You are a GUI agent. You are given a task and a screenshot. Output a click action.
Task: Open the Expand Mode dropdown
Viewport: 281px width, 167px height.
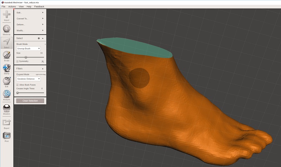point(28,79)
